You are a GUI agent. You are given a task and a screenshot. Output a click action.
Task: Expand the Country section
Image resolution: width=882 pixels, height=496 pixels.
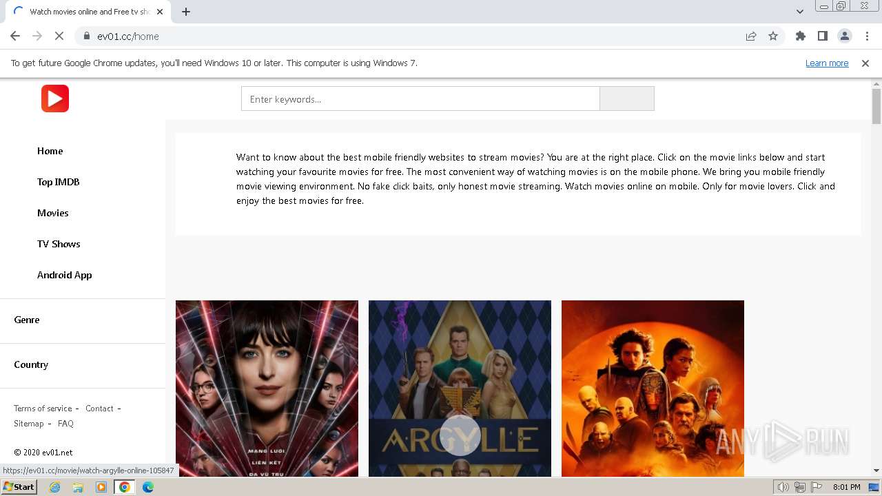31,364
